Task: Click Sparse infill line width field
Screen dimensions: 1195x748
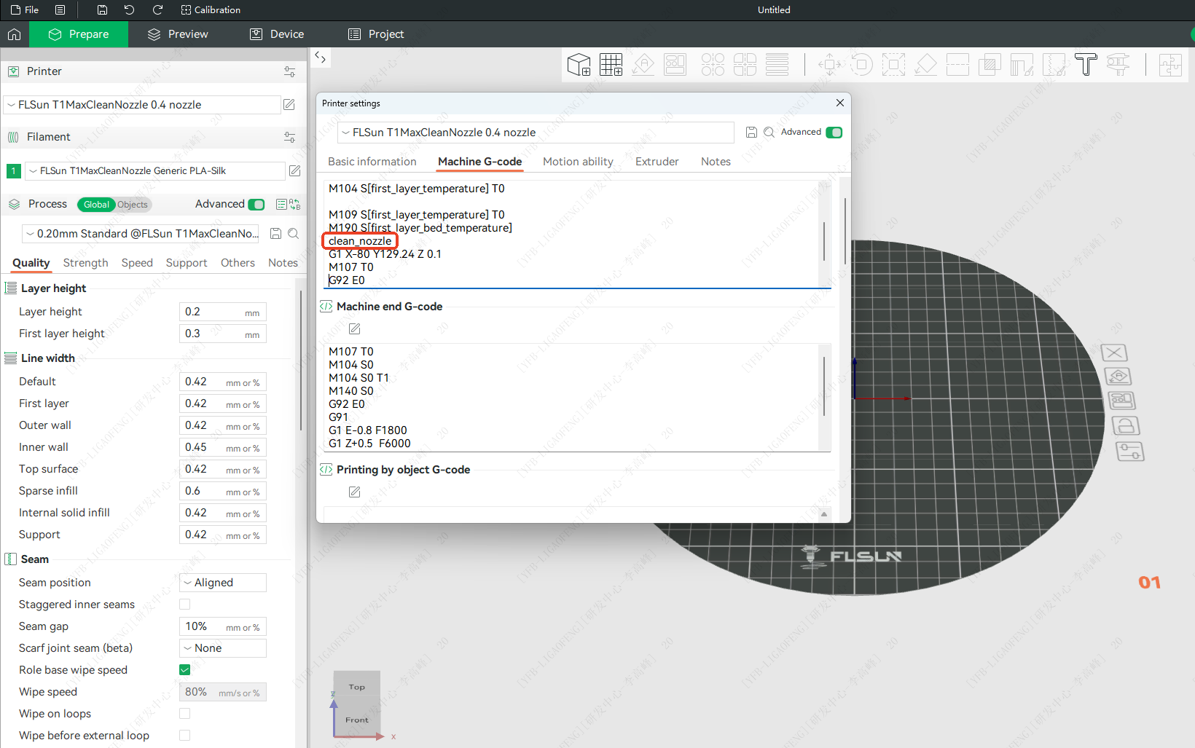Action: tap(223, 491)
